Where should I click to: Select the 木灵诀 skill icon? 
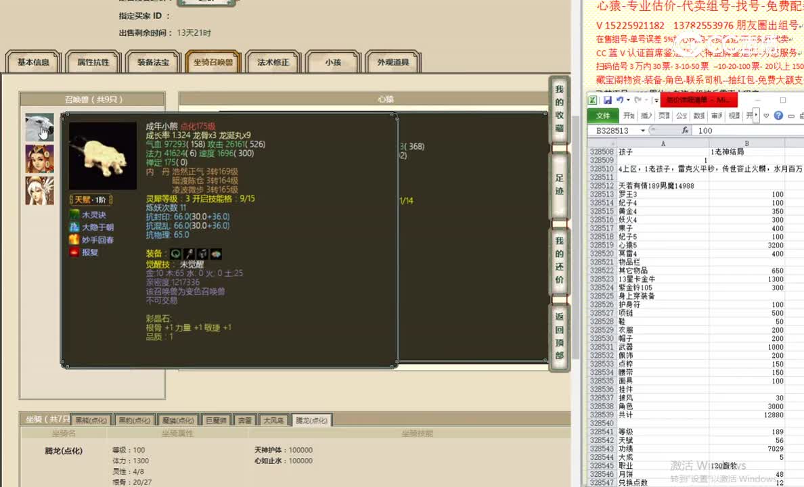pos(74,214)
